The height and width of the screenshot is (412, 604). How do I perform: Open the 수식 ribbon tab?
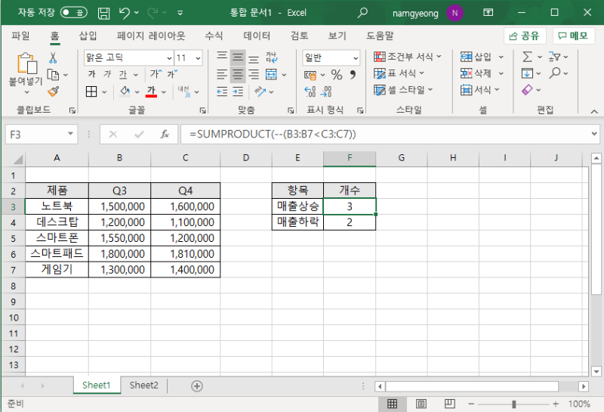[x=214, y=36]
